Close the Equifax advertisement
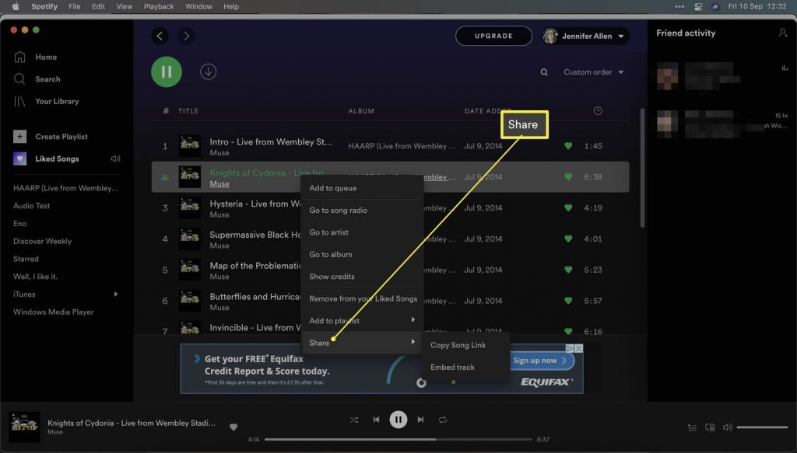Image resolution: width=797 pixels, height=453 pixels. coord(578,349)
